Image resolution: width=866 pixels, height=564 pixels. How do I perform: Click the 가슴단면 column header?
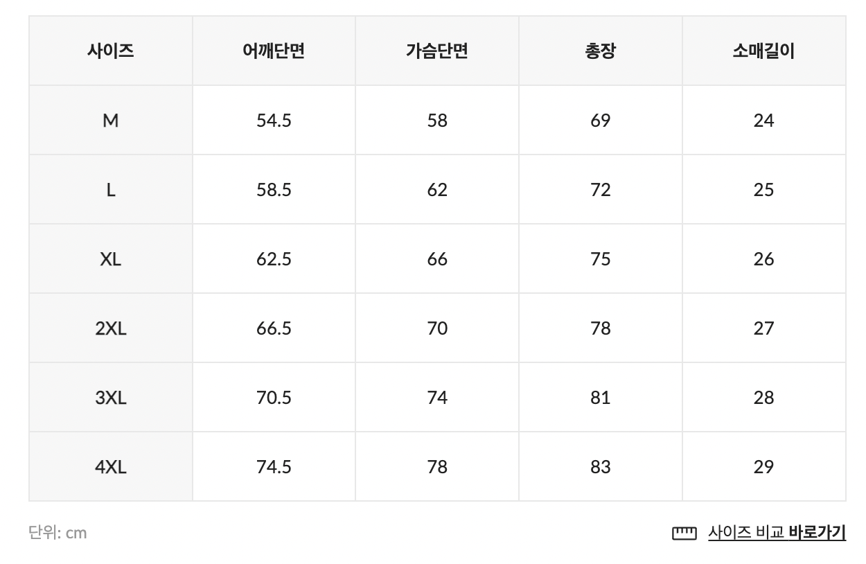(437, 51)
